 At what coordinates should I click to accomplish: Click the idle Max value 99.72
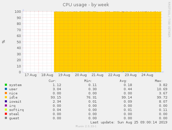(x=162, y=98)
